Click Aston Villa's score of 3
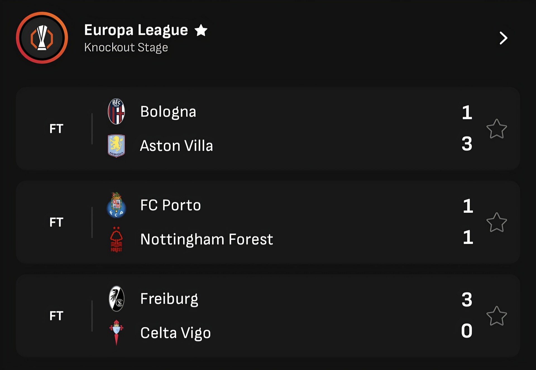 [x=467, y=144]
